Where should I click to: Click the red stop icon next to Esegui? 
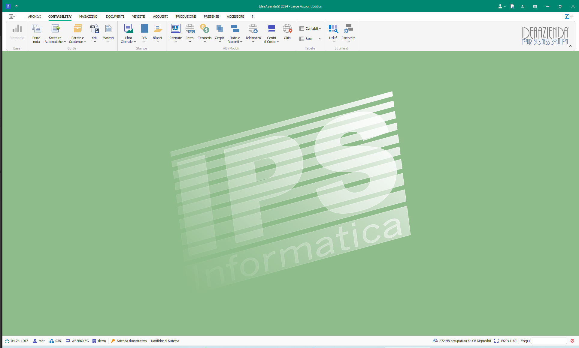572,341
